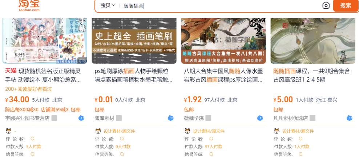Open the 随随古风课程大合集 product image
The image size is (359, 165).
[x=223, y=41]
